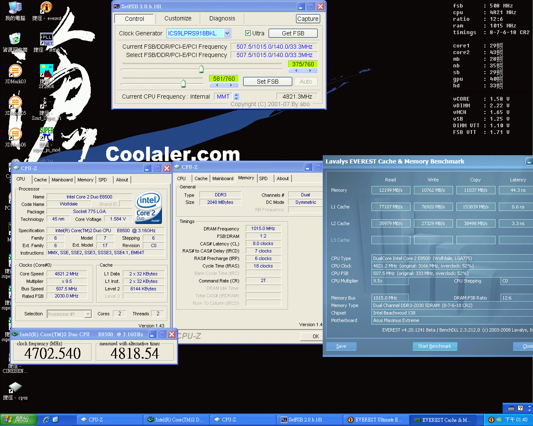This screenshot has height=426, width=533.
Task: Click the Select FSB frequency readout field
Action: click(x=274, y=55)
